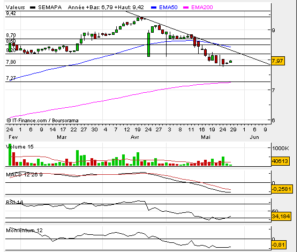Click the 8,70 level label
This screenshot has width=301, height=252.
pos(11,35)
